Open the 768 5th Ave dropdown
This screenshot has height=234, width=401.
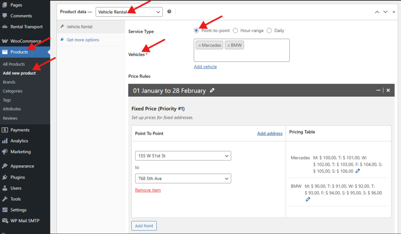point(183,178)
